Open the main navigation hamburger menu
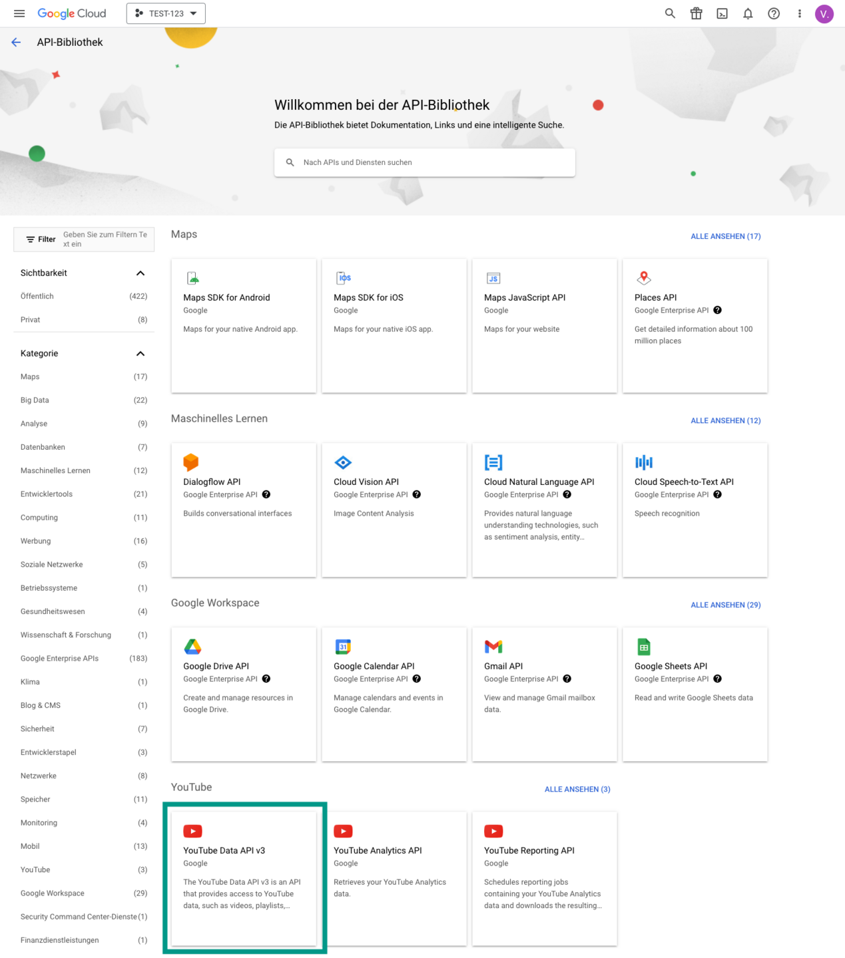 click(x=19, y=13)
